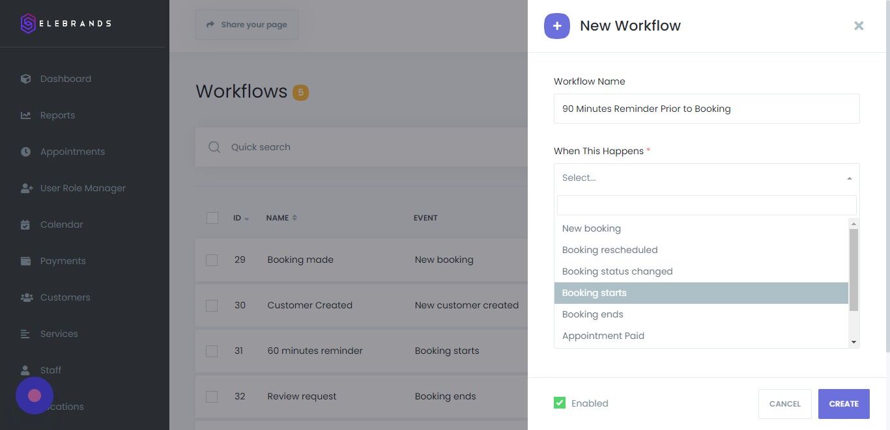Click the purple floating circle widget
The height and width of the screenshot is (430, 890).
point(35,396)
